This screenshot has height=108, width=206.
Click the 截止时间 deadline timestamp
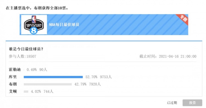pyautogui.click(x=168, y=56)
